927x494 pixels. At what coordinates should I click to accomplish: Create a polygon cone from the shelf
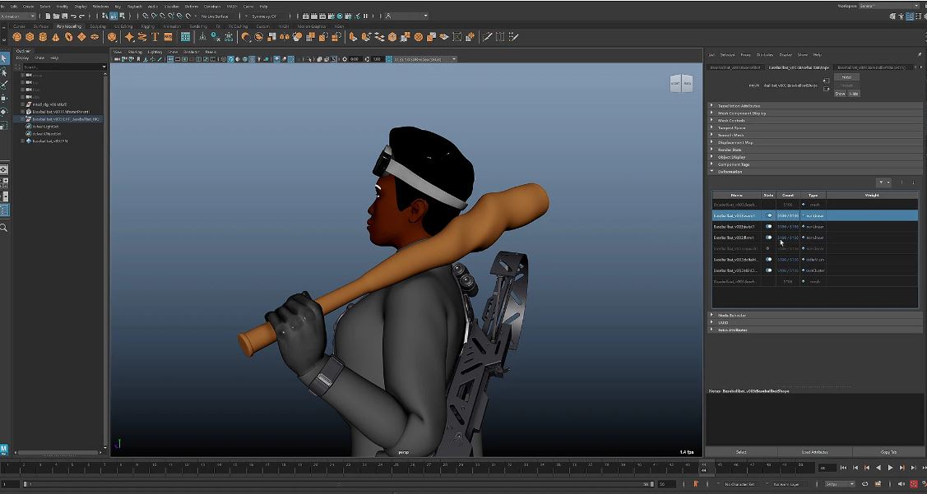pos(56,37)
